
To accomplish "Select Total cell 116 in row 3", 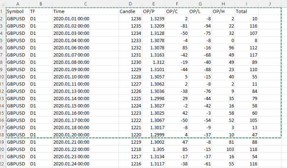I will tap(247, 26).
